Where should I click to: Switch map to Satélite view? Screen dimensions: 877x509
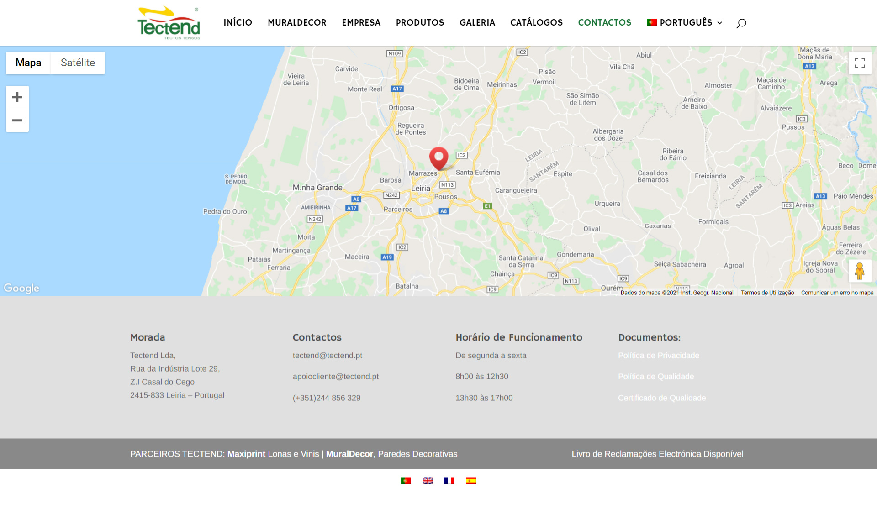tap(78, 63)
